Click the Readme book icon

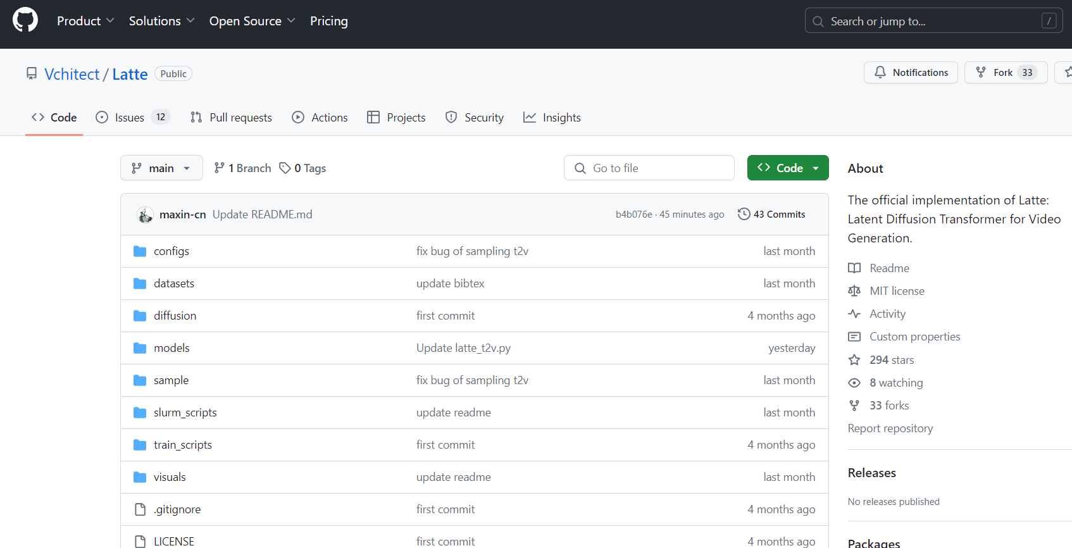click(x=854, y=268)
